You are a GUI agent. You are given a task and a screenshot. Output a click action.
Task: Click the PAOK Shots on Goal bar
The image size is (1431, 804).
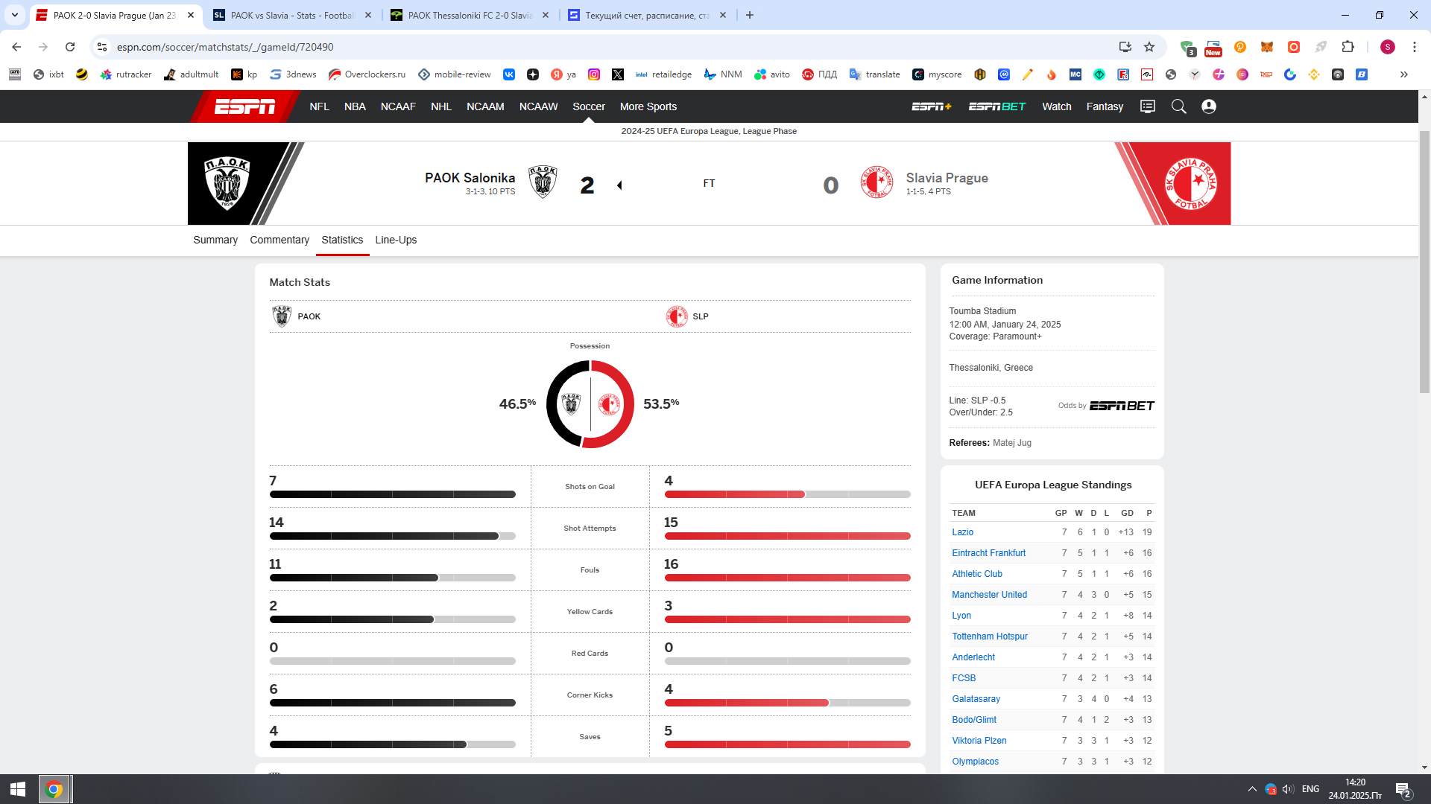coord(392,494)
